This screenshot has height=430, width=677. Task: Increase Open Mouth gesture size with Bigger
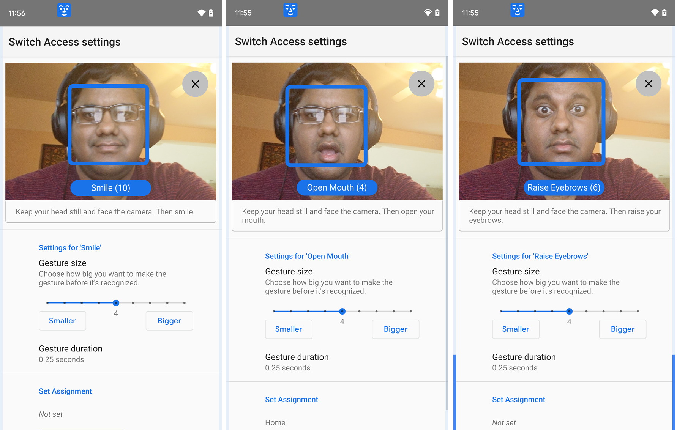click(395, 329)
